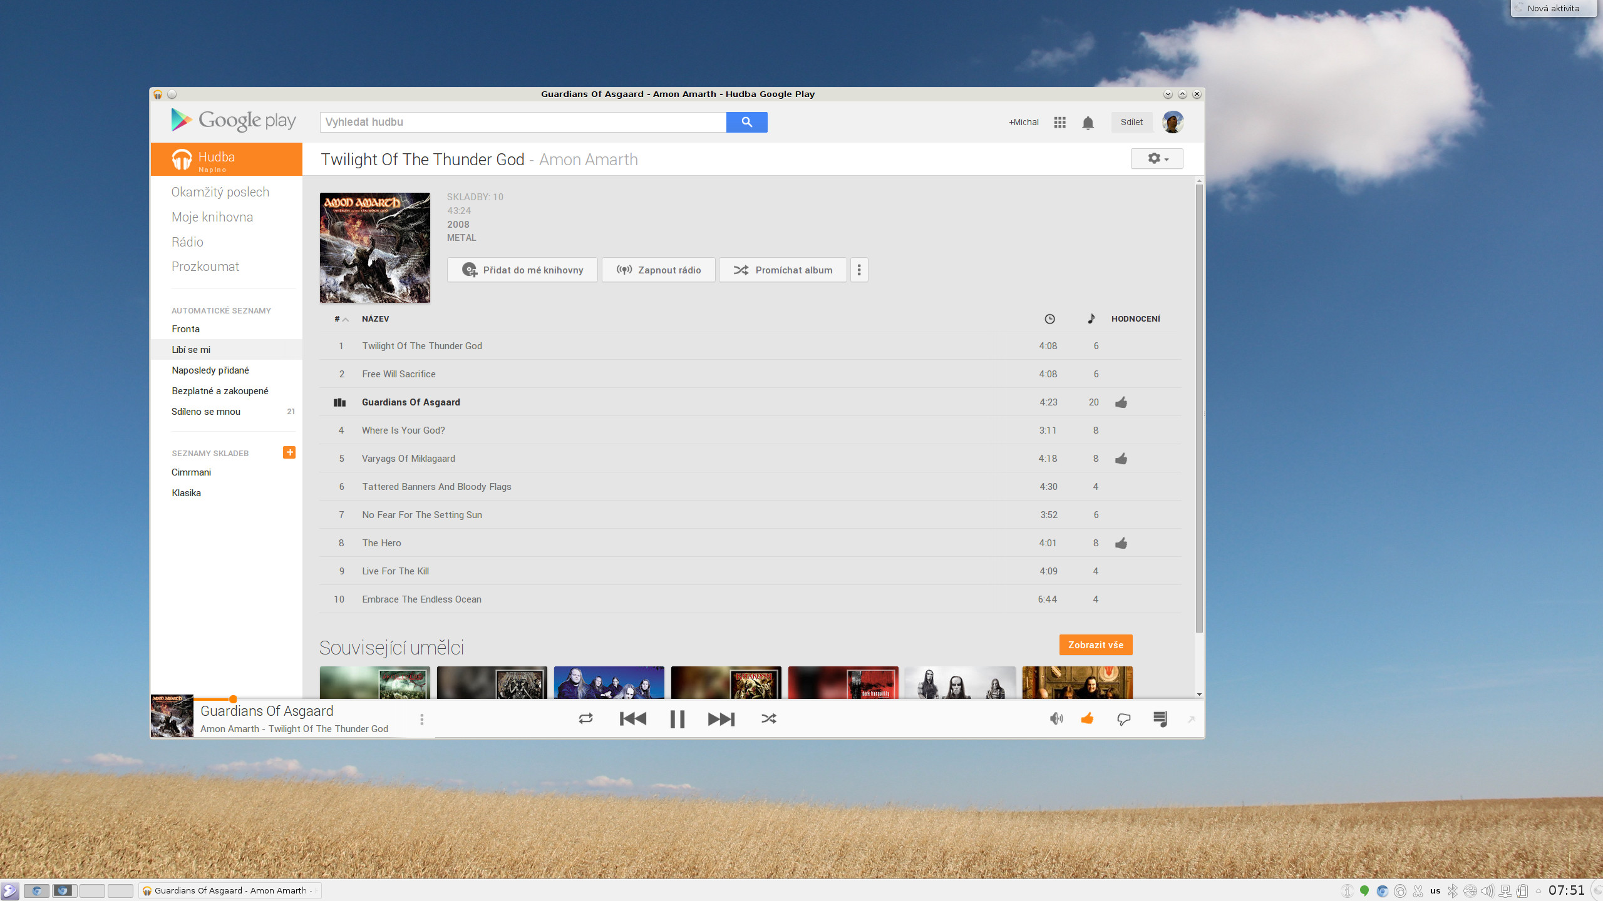1603x901 pixels.
Task: Sort tracks by NÁZEV column header
Action: tap(375, 319)
